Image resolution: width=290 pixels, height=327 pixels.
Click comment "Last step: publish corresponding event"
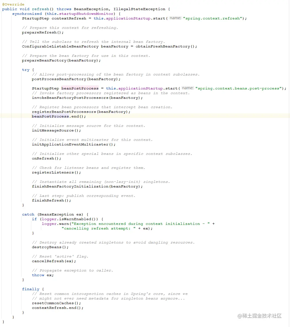pyautogui.click(x=84, y=196)
